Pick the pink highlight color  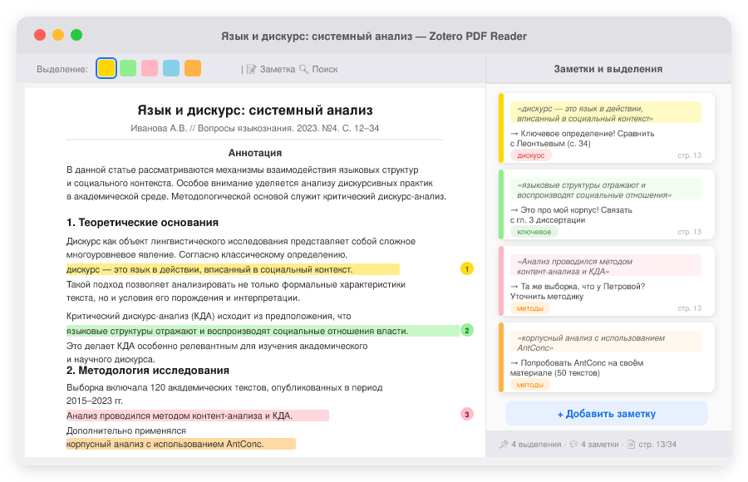[x=150, y=68]
